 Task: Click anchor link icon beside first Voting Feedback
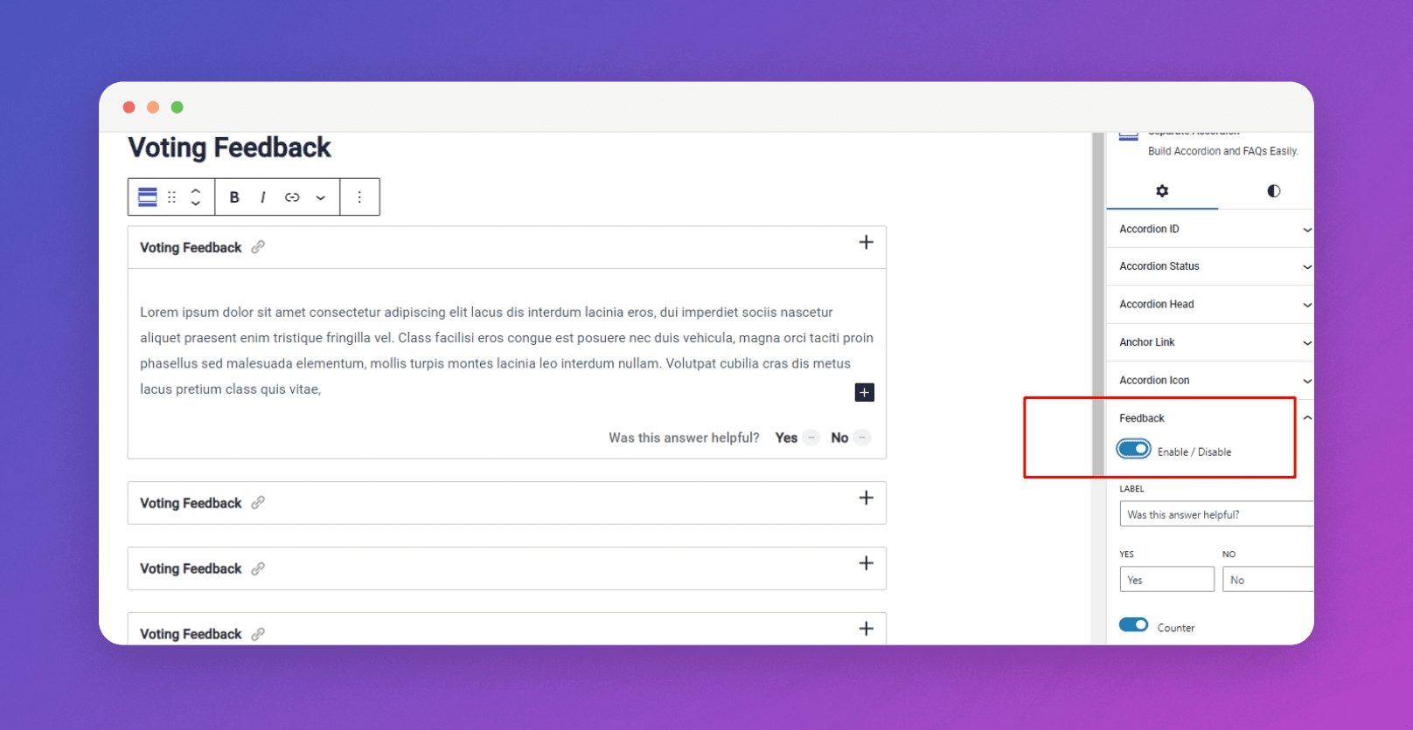click(x=258, y=247)
